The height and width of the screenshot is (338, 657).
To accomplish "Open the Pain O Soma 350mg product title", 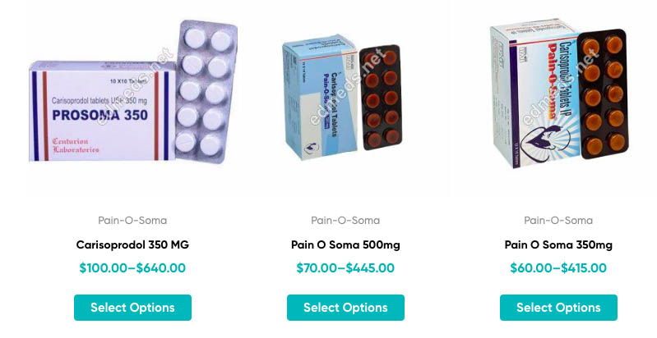I will [558, 244].
